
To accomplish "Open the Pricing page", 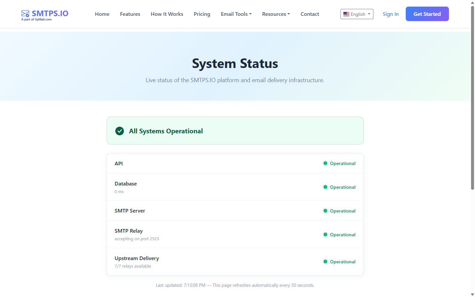I will (202, 14).
